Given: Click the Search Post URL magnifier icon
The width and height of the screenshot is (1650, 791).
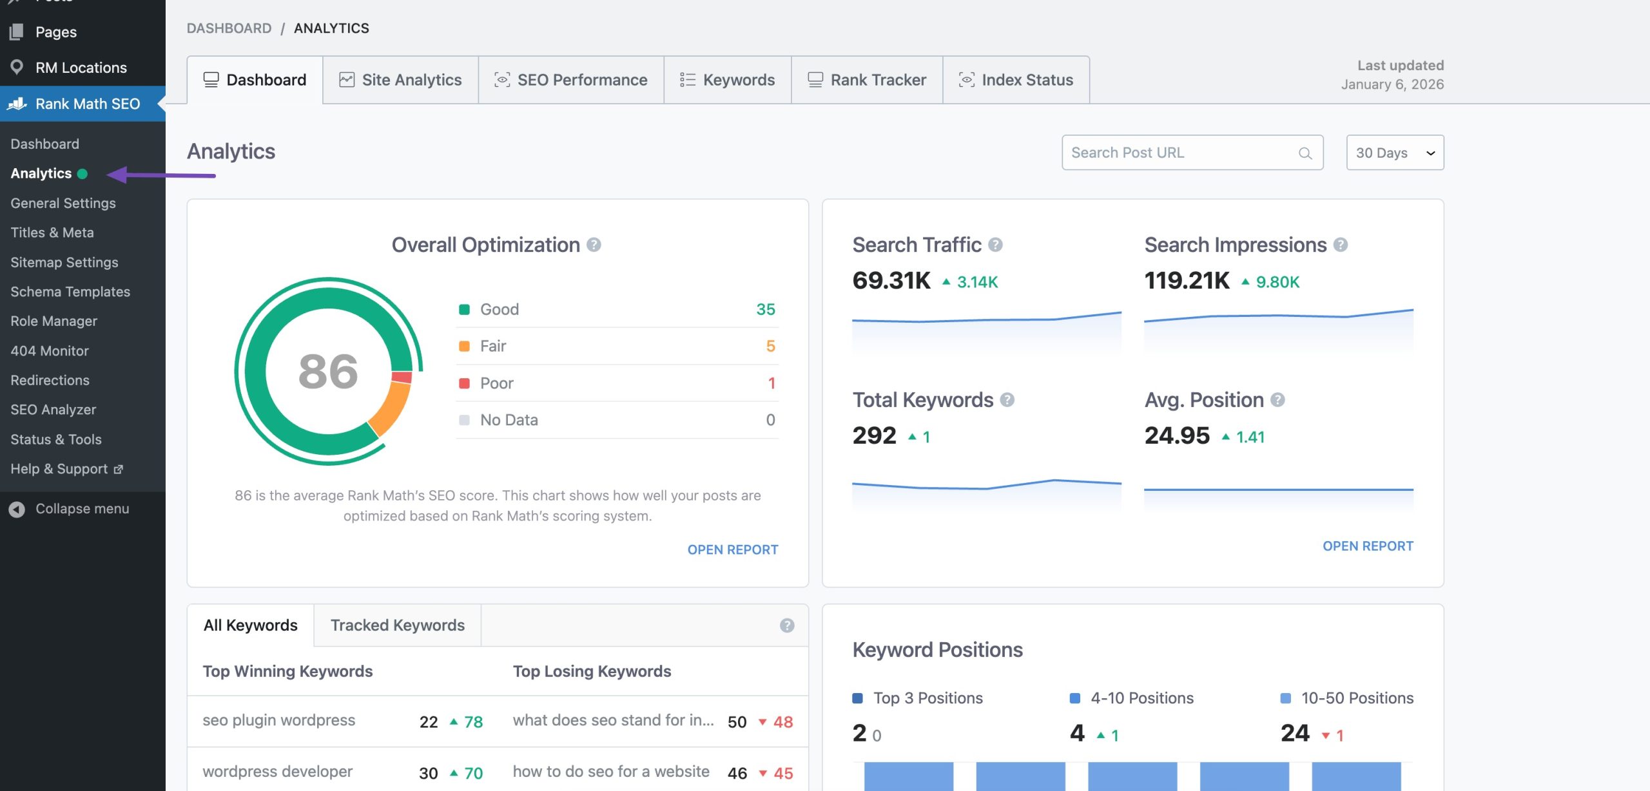Looking at the screenshot, I should pos(1305,153).
